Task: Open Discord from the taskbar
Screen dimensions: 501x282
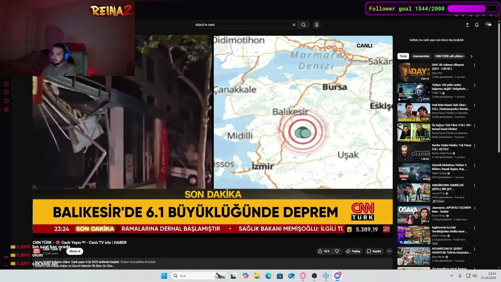Action: click(x=337, y=276)
